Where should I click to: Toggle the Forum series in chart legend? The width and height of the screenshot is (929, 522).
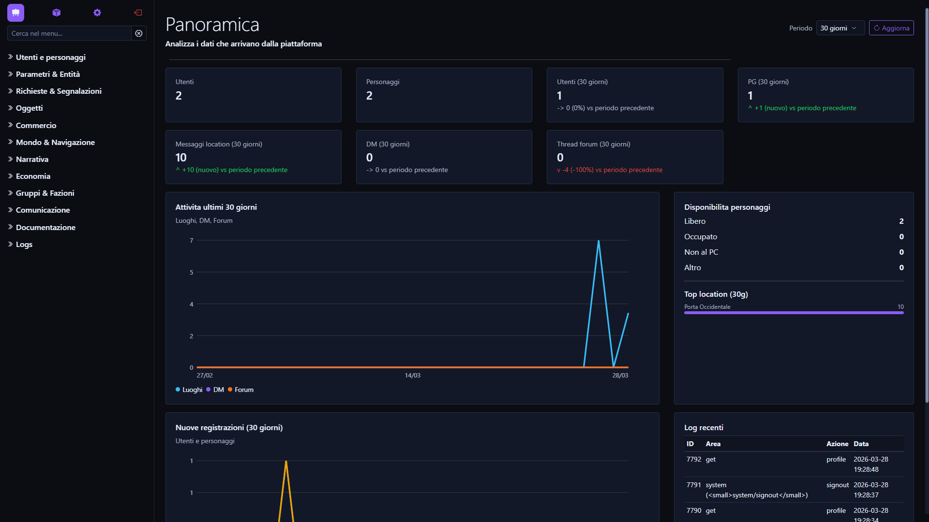(x=241, y=390)
